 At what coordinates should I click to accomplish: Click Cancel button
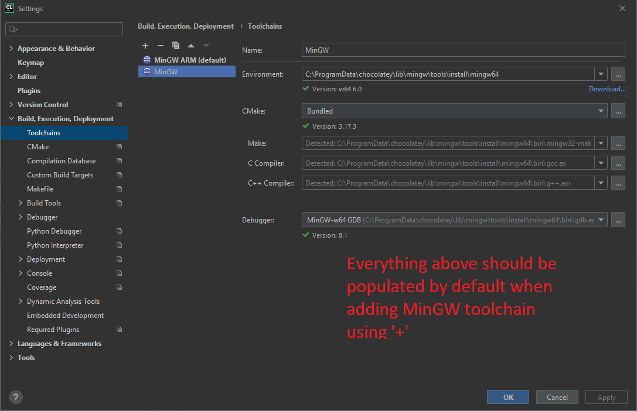point(557,397)
